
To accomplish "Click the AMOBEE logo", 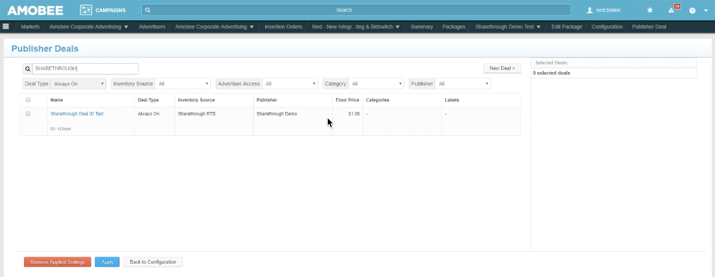I will tap(35, 10).
